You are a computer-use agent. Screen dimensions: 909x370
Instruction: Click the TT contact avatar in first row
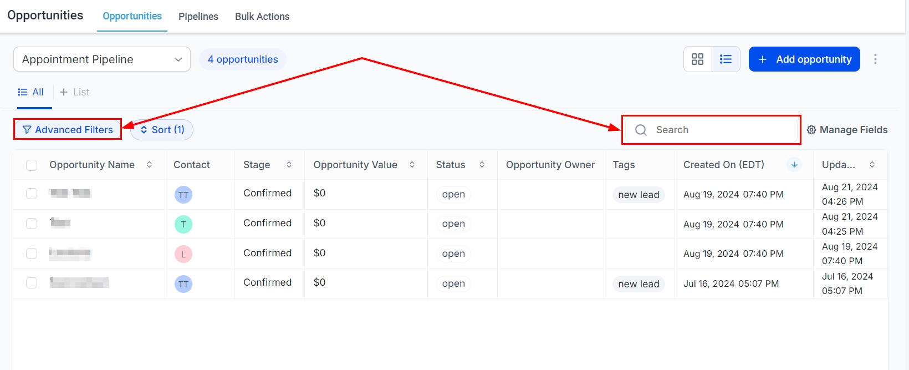click(x=183, y=195)
